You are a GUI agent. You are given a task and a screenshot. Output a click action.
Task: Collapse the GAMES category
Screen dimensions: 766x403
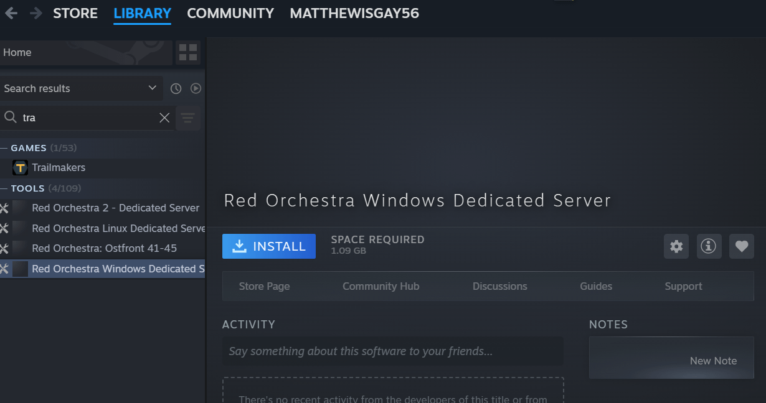(x=4, y=148)
